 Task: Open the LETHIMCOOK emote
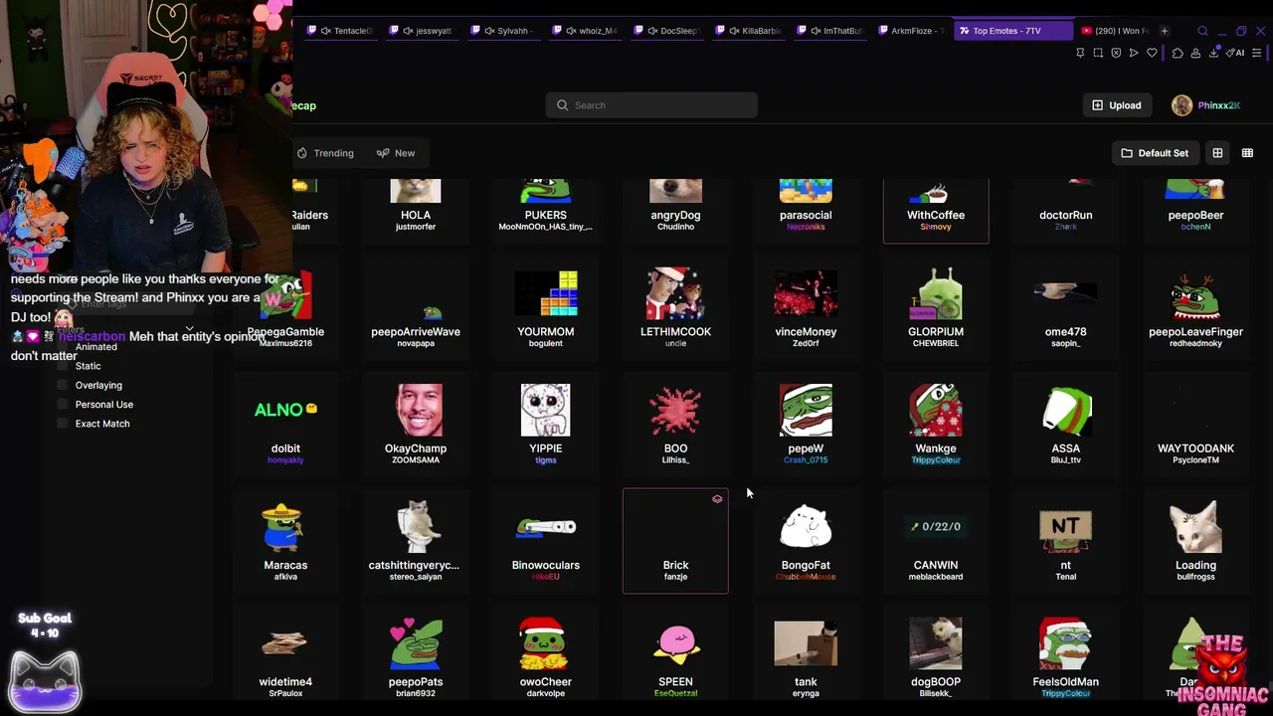(x=675, y=307)
